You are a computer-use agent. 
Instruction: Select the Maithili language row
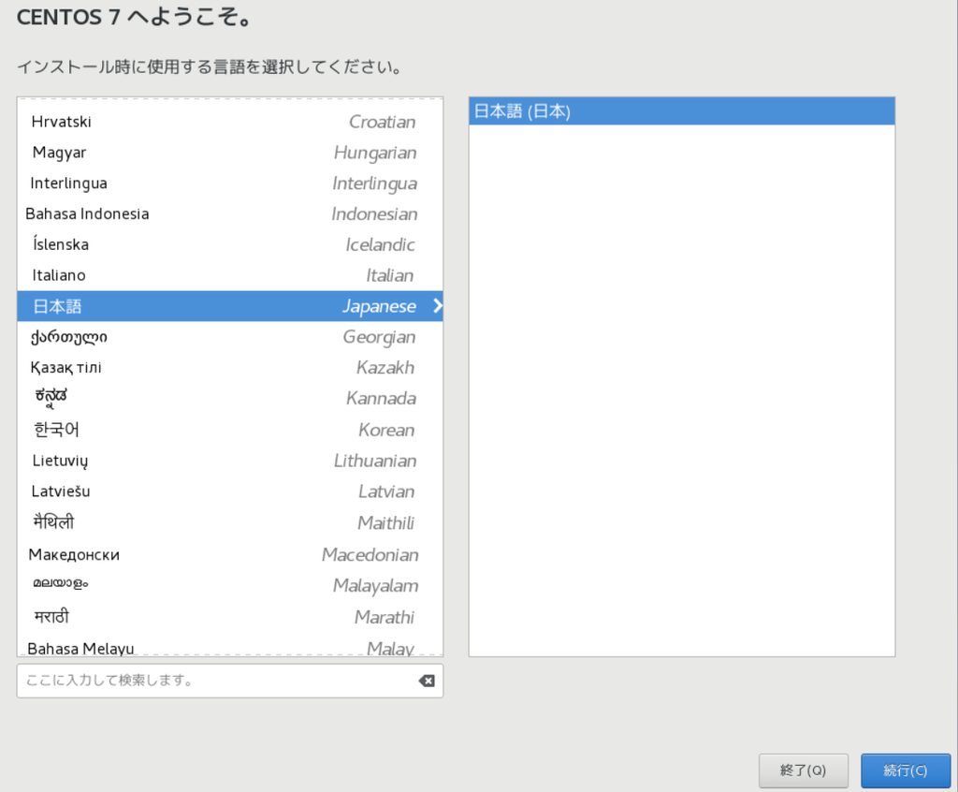230,523
